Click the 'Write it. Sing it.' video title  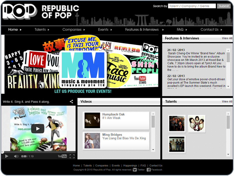tap(26, 102)
